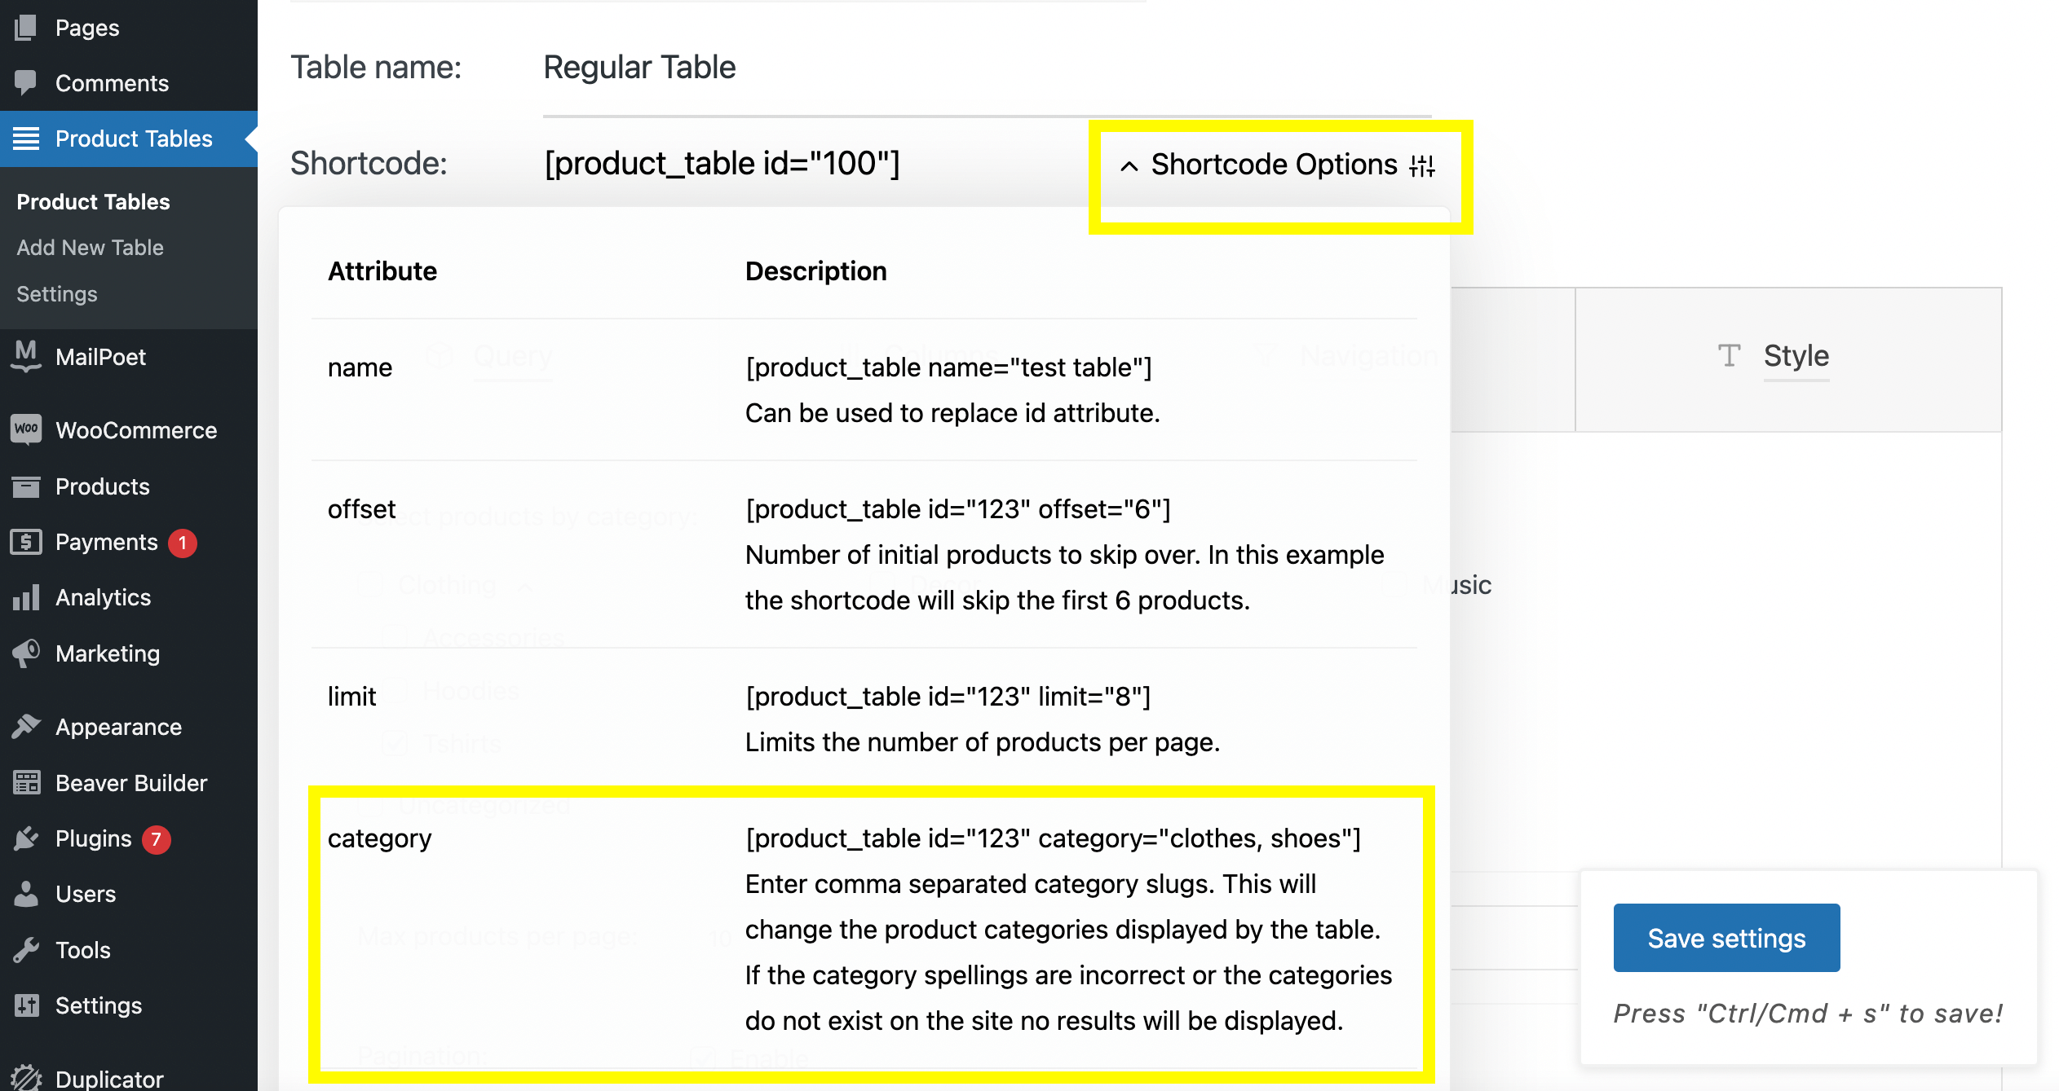This screenshot has height=1091, width=2059.
Task: Click the MailPoet M icon
Action: click(26, 356)
